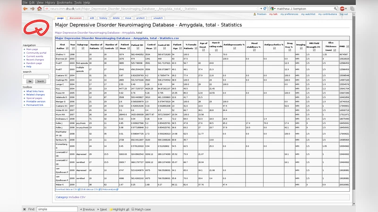
Task: Sort table by the Year column icon
Action: tap(72, 49)
